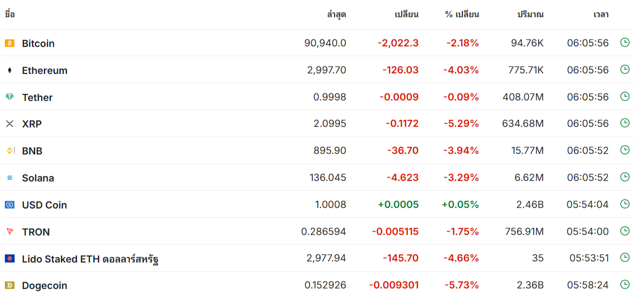This screenshot has width=635, height=295.
Task: Sort by the ปริมาณ column header
Action: click(530, 15)
